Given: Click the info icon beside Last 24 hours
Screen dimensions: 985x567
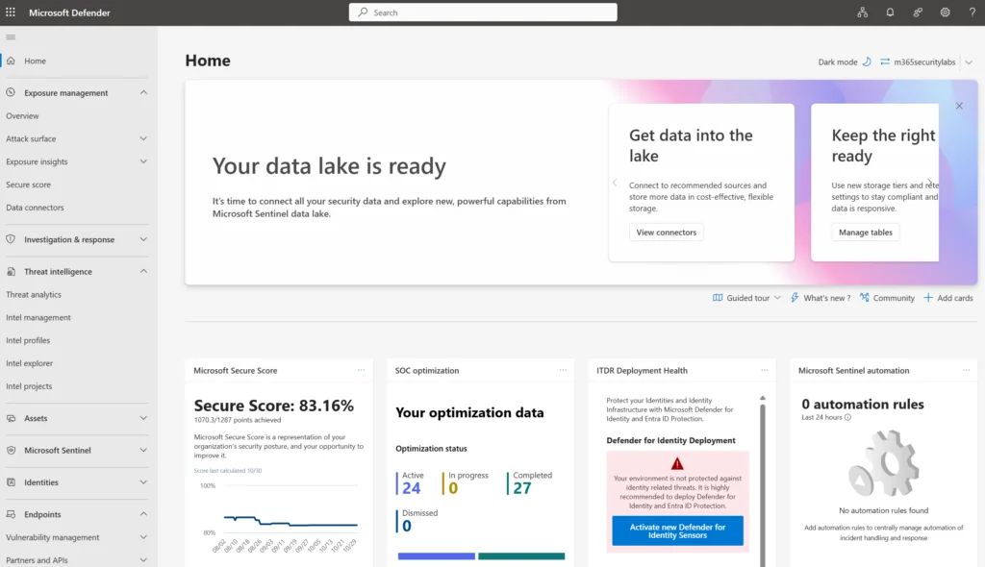Looking at the screenshot, I should [x=848, y=417].
